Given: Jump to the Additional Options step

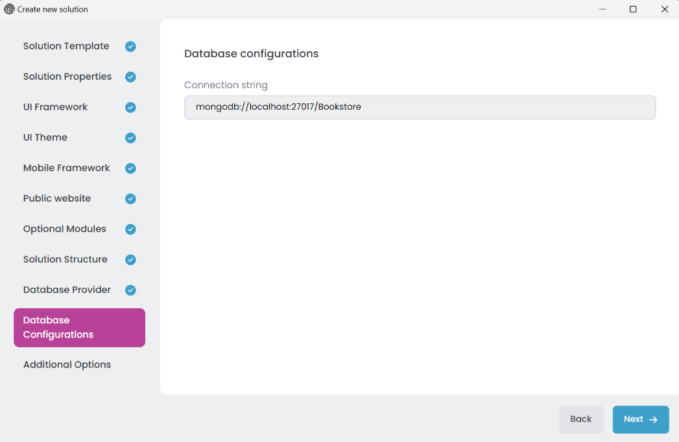Looking at the screenshot, I should [x=67, y=365].
